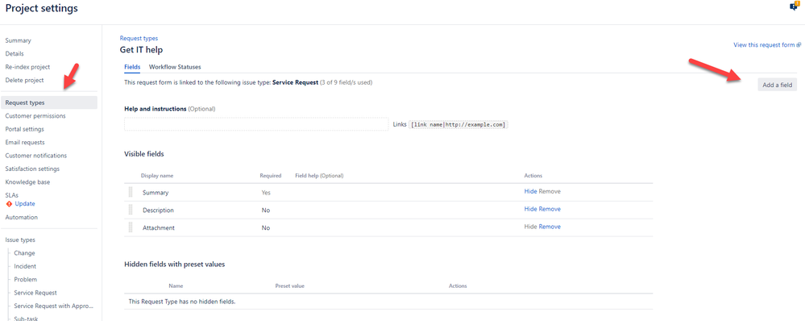
Task: Choose Delete project in sidebar
Action: tap(25, 80)
